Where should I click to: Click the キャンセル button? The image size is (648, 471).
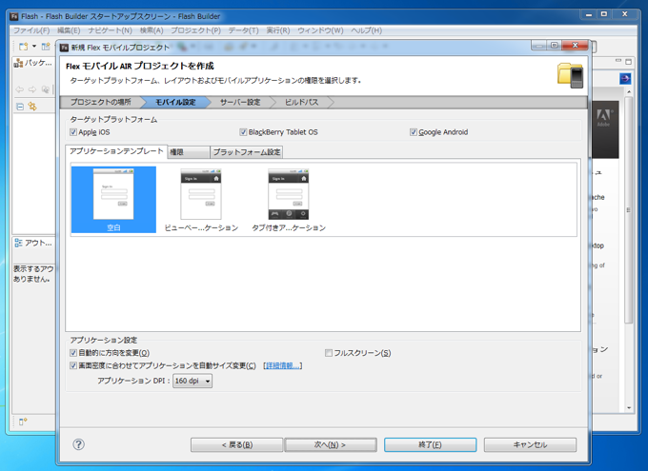pyautogui.click(x=530, y=444)
